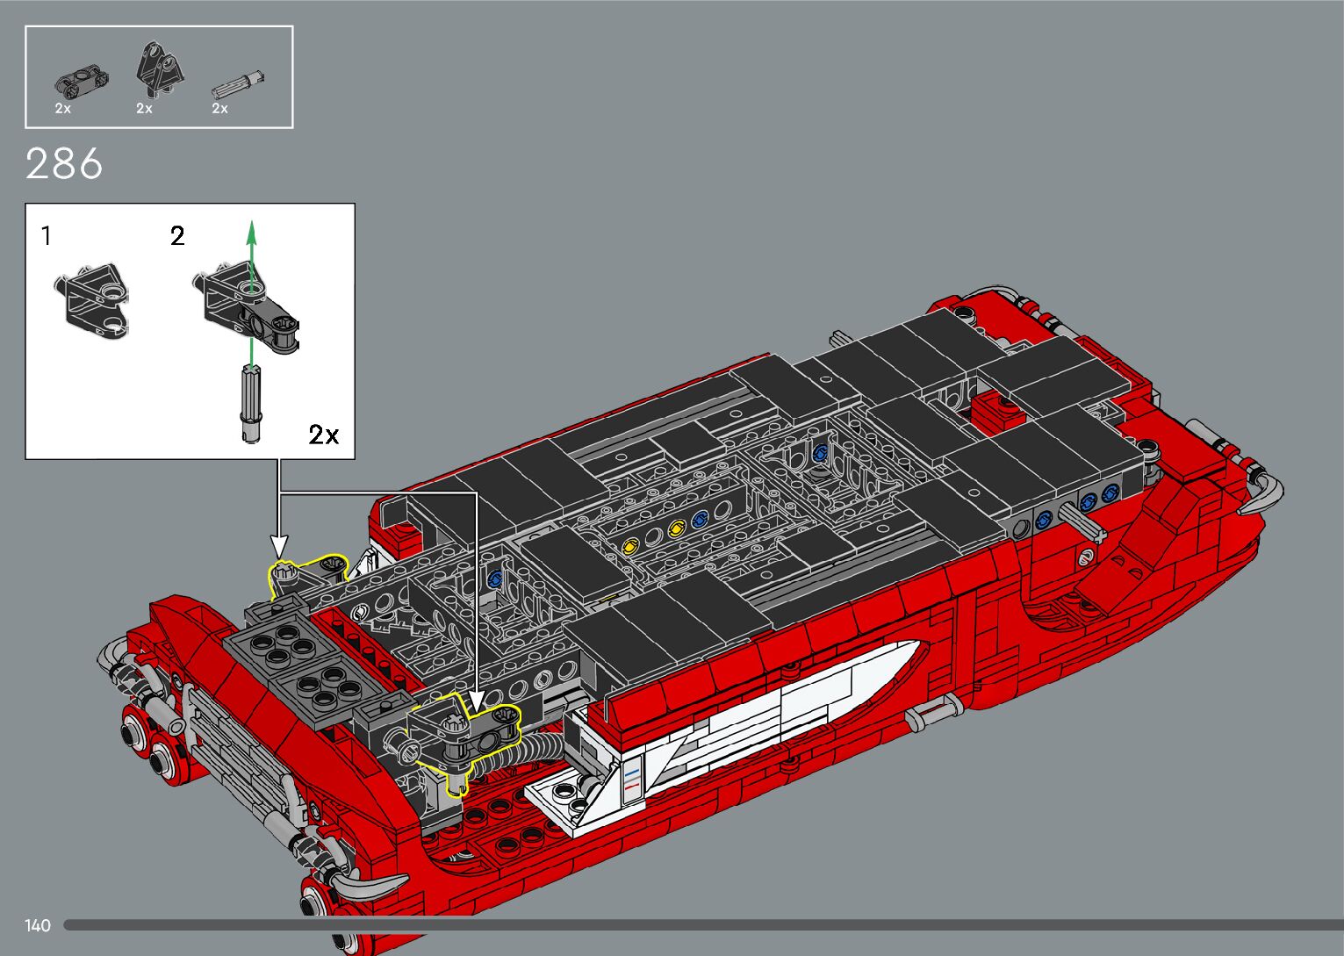Click the sub-step 1 bracket illustration
Screen dimensions: 1344x956
(x=93, y=298)
